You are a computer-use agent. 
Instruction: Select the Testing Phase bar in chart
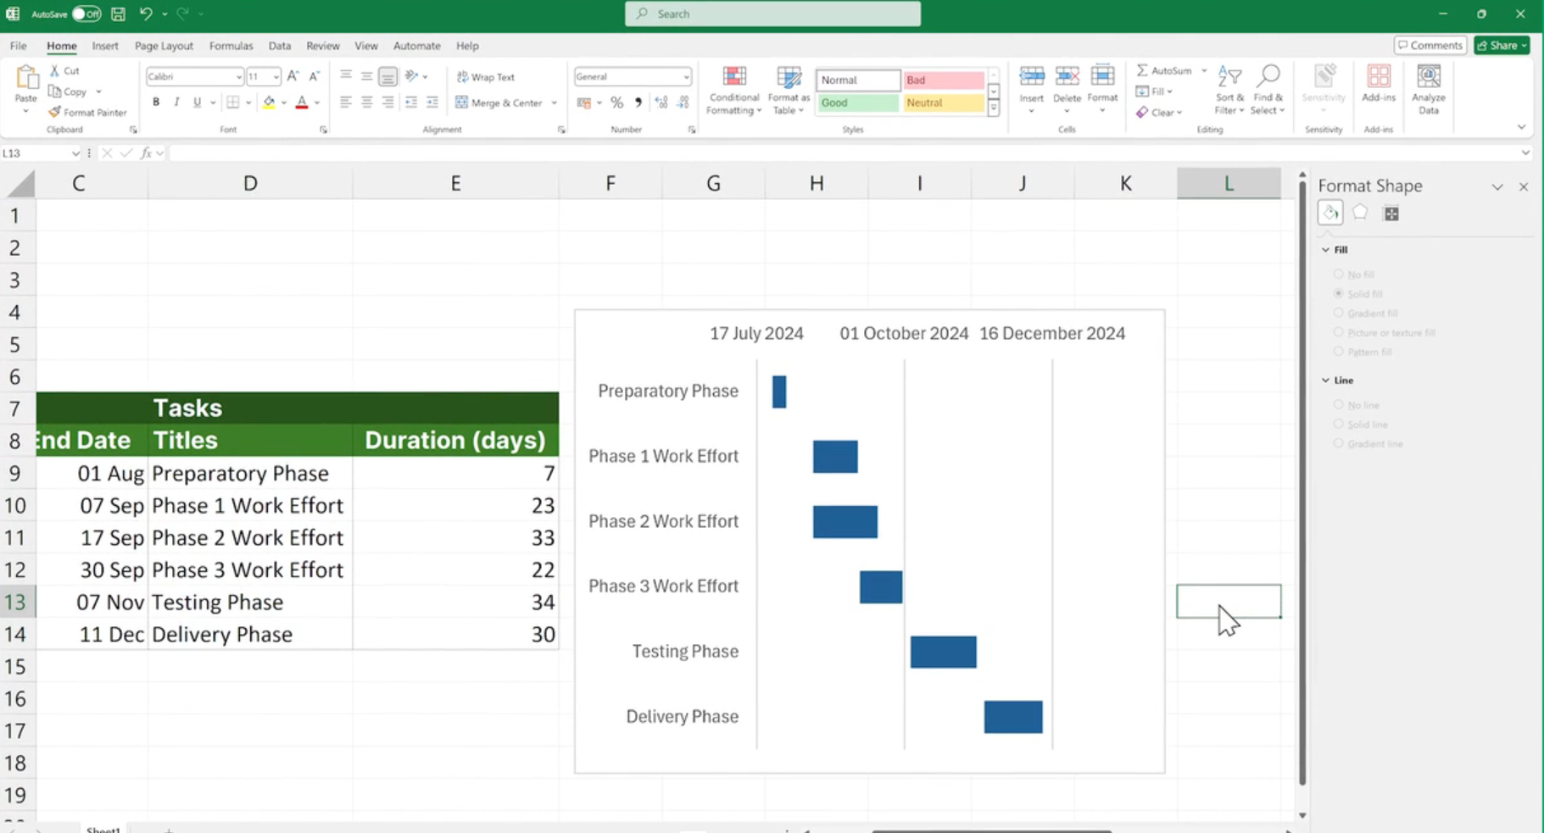click(944, 652)
